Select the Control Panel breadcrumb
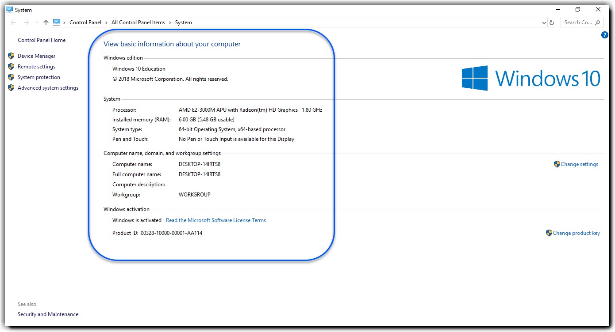This screenshot has width=615, height=332. (85, 23)
